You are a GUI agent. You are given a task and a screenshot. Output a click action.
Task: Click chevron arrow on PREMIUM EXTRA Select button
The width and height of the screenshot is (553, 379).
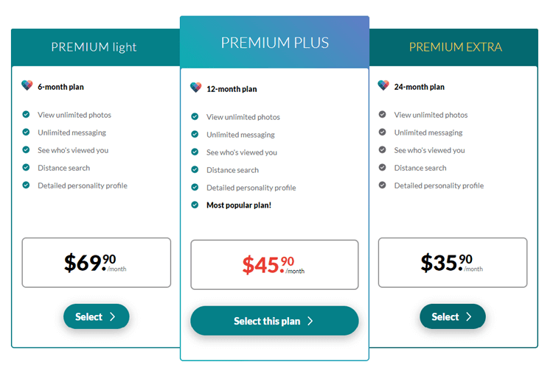469,316
